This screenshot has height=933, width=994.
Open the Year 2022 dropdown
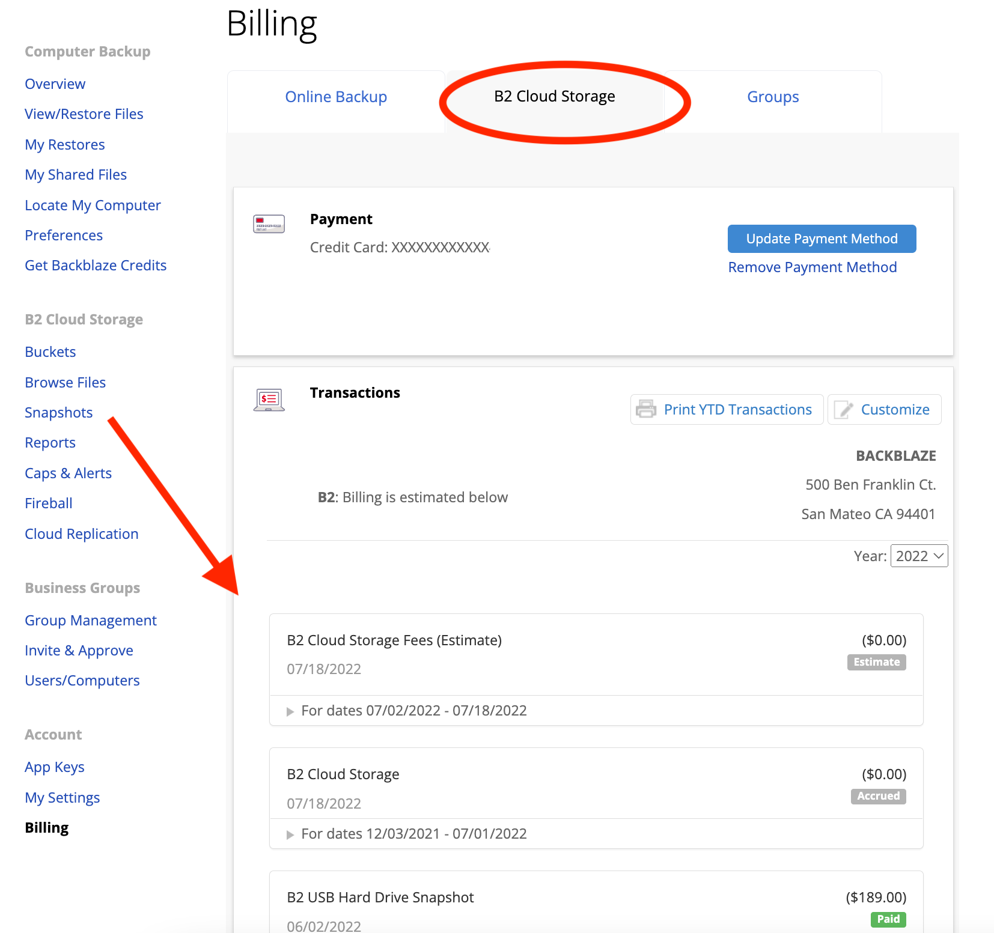tap(919, 556)
